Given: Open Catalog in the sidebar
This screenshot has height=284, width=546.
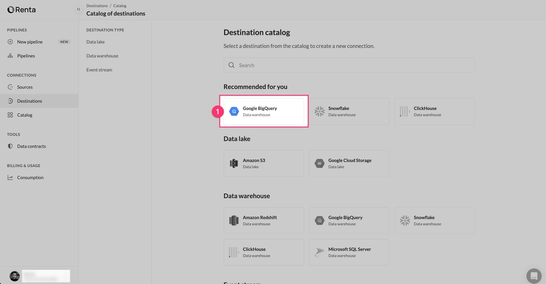Looking at the screenshot, I should 39,115.
